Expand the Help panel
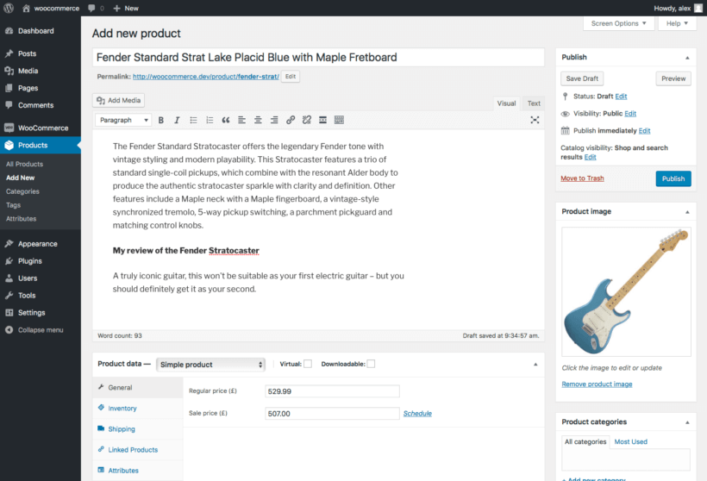This screenshot has height=481, width=707. pyautogui.click(x=677, y=23)
